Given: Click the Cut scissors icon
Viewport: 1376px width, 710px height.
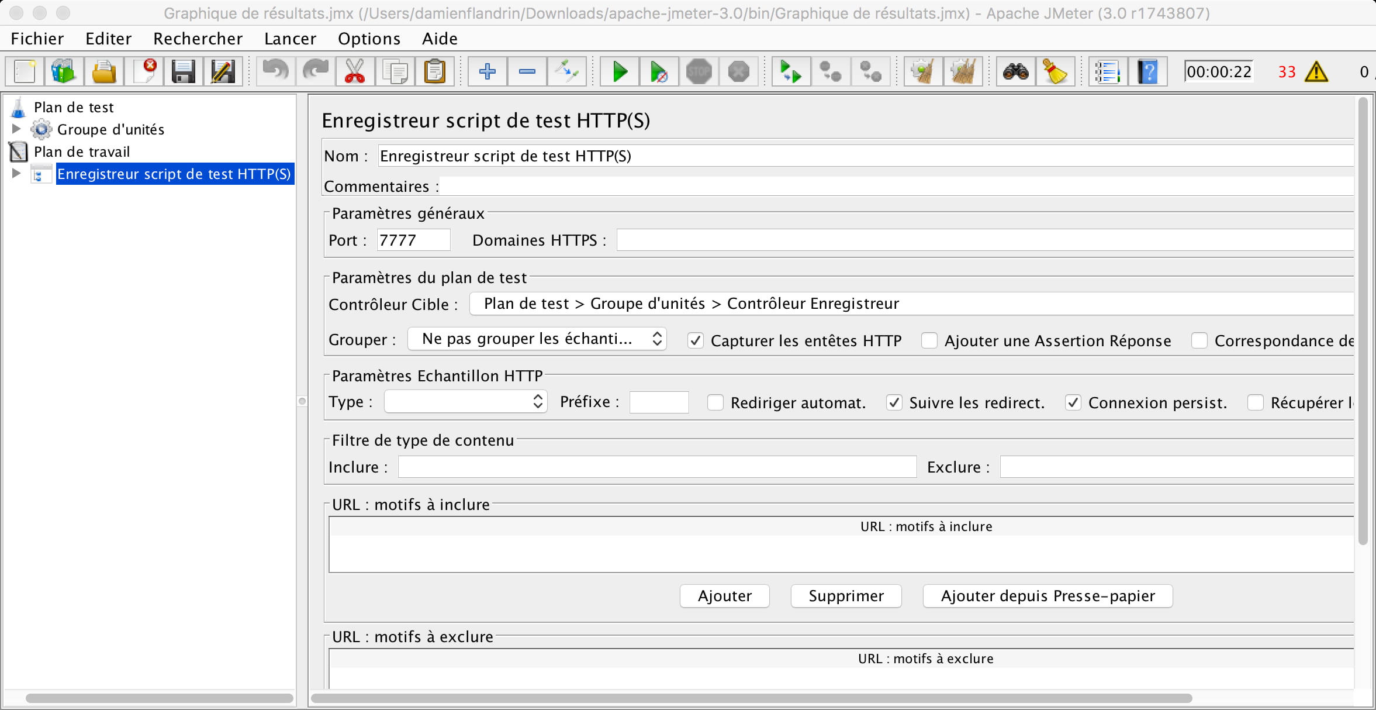Looking at the screenshot, I should 355,72.
